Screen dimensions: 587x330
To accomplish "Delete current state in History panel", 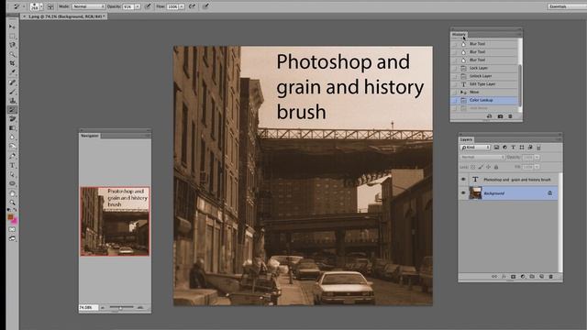I will pos(510,116).
